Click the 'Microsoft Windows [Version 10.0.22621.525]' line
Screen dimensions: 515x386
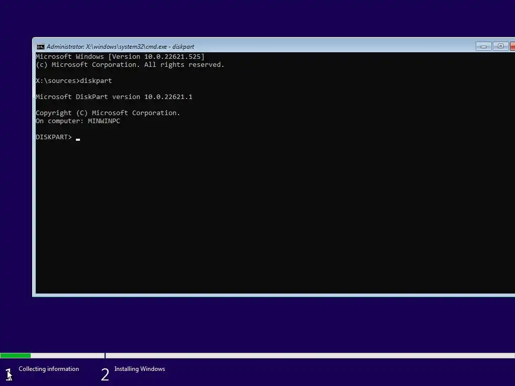coord(120,57)
